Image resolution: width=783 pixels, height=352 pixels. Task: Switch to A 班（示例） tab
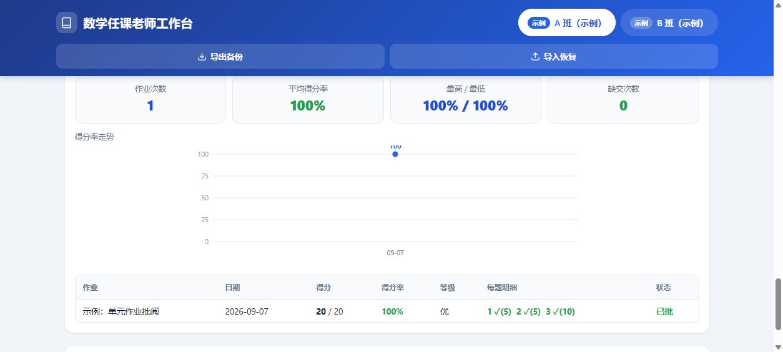pyautogui.click(x=567, y=23)
